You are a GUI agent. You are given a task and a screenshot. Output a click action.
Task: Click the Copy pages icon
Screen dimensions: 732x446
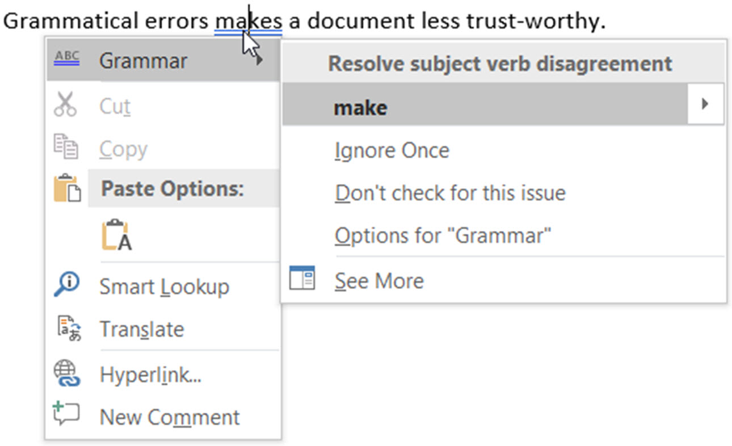pyautogui.click(x=66, y=147)
